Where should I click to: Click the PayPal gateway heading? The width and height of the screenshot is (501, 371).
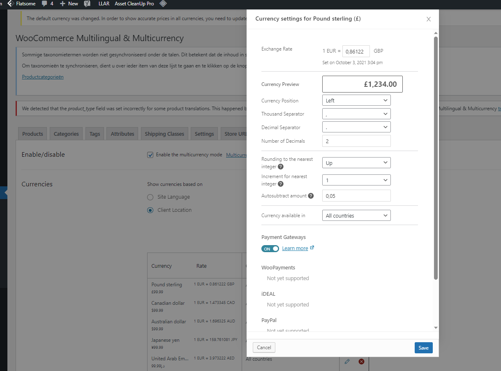click(x=269, y=320)
